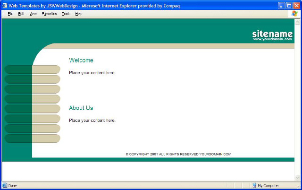
Task: Click the My Computer security zone icon
Action: pos(254,186)
